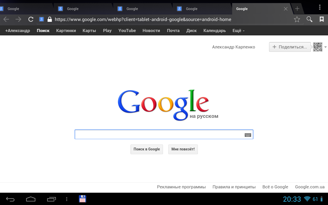Click the Поделиться... button
This screenshot has width=328, height=205.
click(x=290, y=47)
